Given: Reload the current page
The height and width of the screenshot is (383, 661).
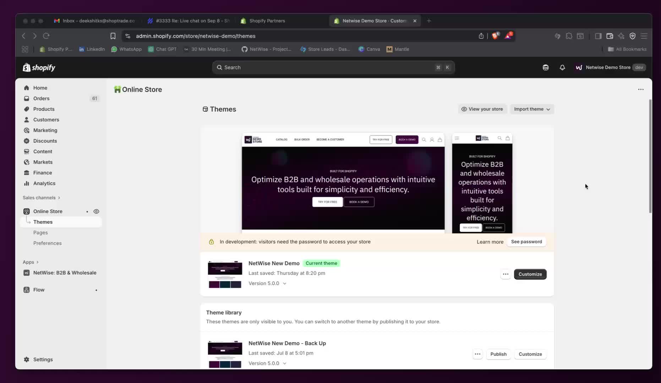Looking at the screenshot, I should [46, 36].
